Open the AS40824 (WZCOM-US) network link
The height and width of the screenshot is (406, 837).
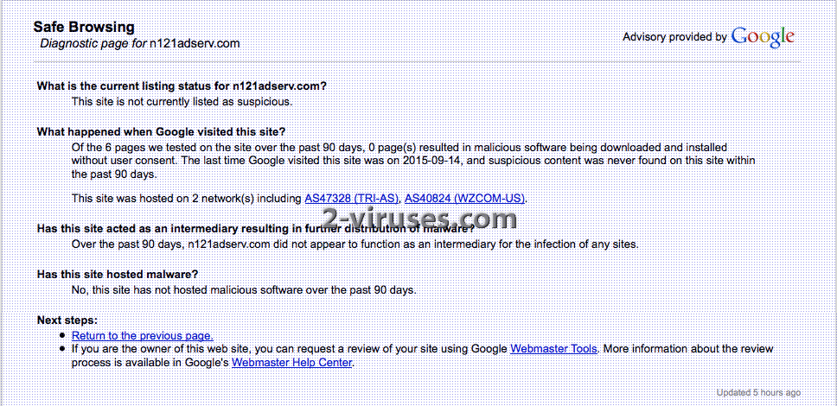tap(464, 199)
